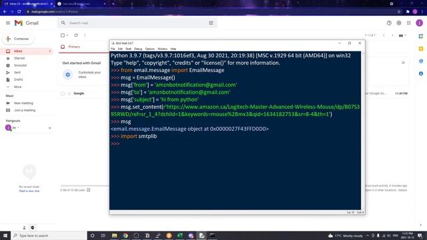Open Google Contacts side panel icon
Screen dimensions: 427x240
pos(421,74)
